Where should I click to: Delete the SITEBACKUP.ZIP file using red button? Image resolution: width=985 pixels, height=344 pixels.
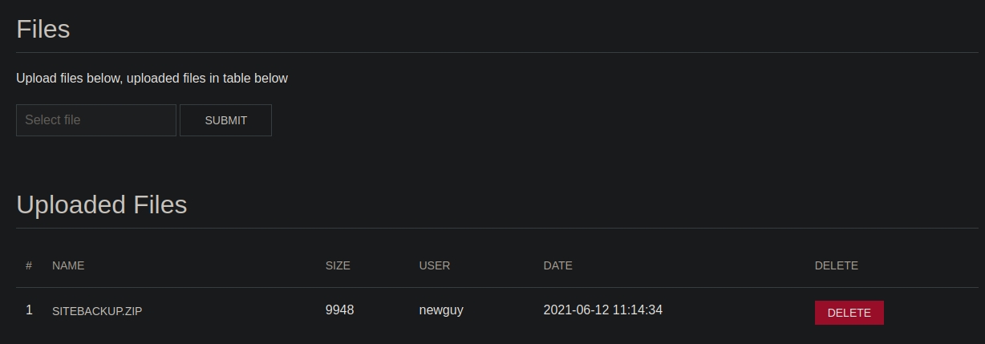(x=849, y=313)
